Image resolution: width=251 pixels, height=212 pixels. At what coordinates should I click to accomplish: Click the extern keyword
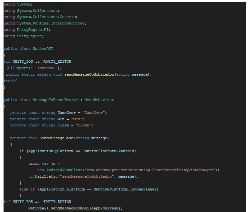pyautogui.click(x=44, y=74)
